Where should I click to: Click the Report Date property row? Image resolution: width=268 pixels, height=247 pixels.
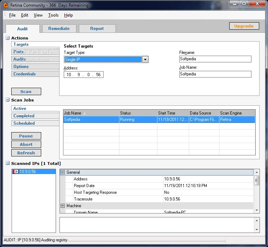click(x=159, y=186)
